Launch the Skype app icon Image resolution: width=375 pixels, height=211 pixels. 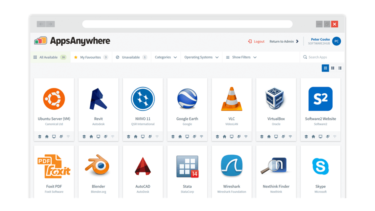point(321,166)
